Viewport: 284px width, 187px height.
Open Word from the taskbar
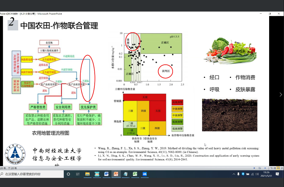pos(106,174)
